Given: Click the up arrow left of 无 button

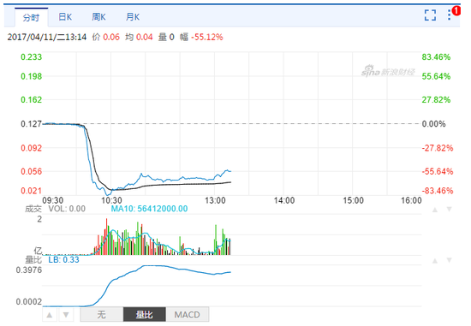Looking at the screenshot, I should [50, 315].
